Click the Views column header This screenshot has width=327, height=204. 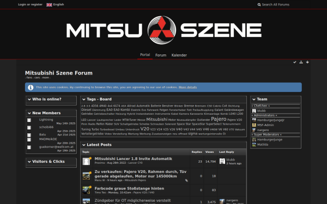pos(209,152)
